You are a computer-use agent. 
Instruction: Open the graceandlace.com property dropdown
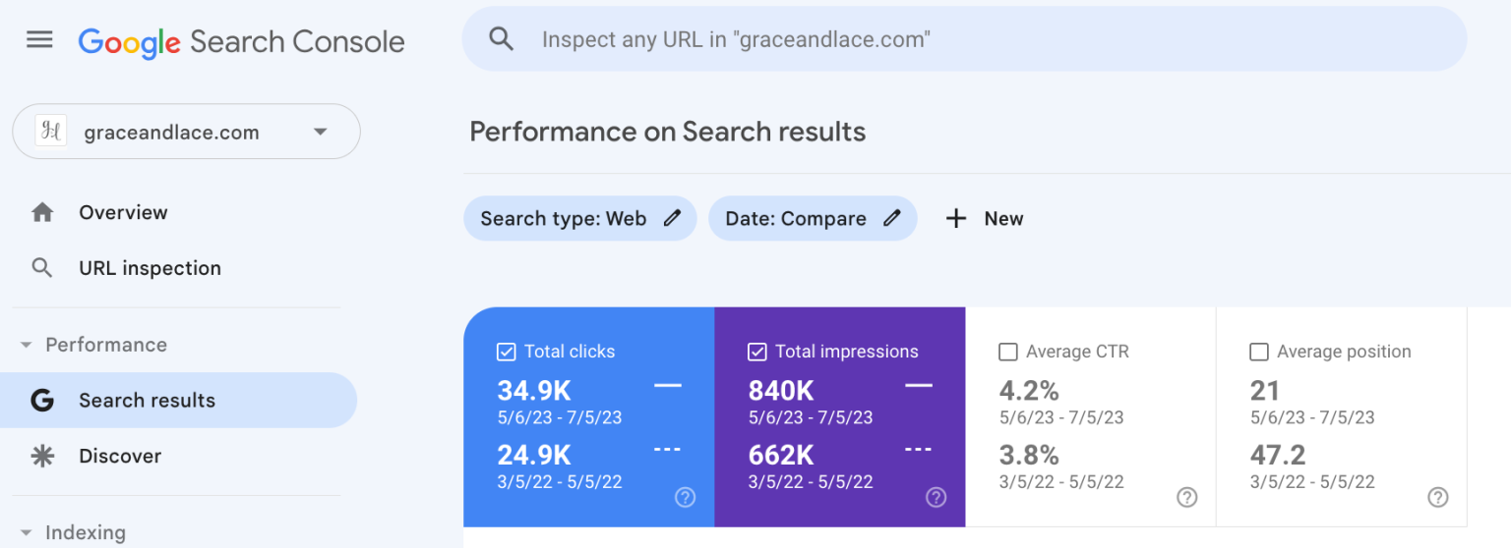pyautogui.click(x=320, y=132)
